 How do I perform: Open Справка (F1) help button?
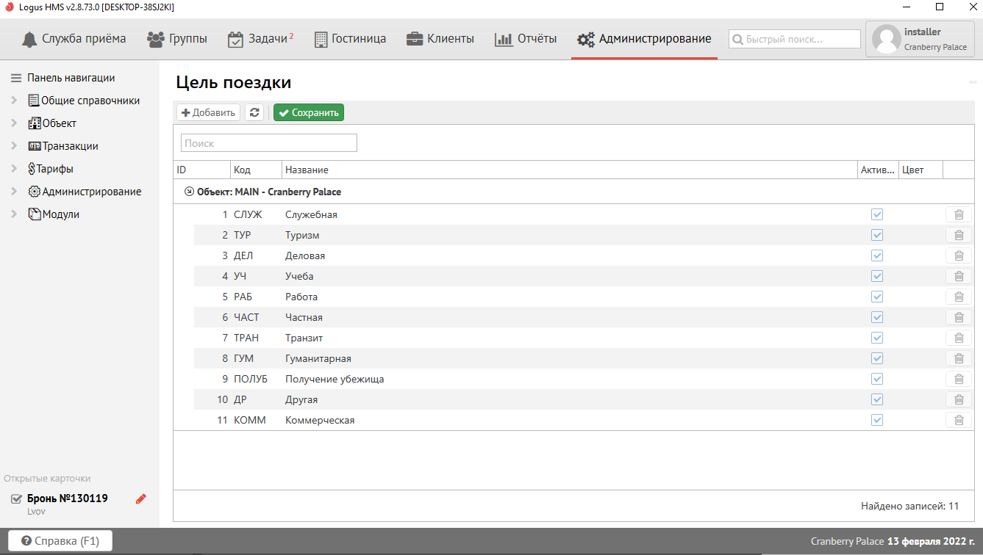pos(60,541)
